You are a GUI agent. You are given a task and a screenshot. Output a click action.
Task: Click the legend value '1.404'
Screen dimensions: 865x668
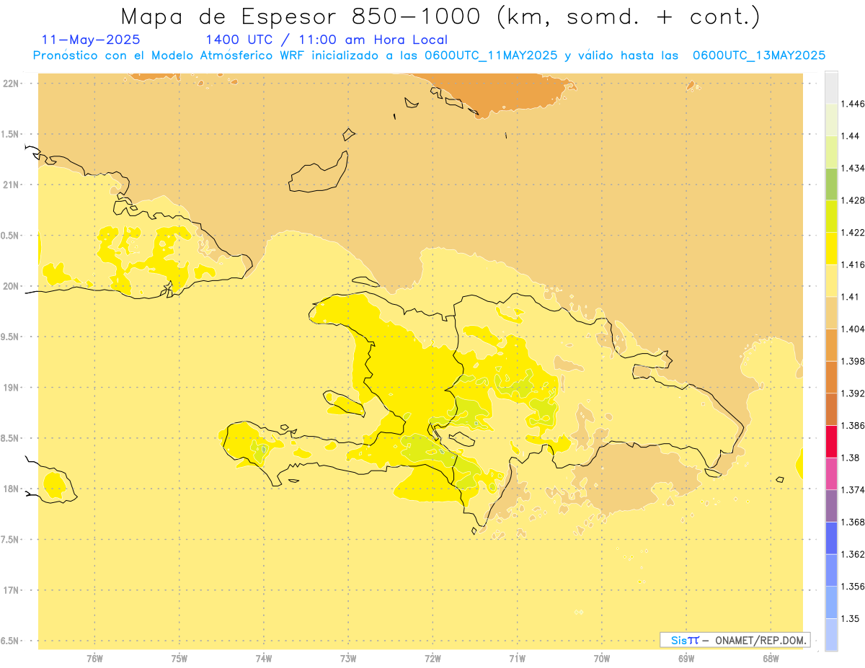tap(852, 329)
